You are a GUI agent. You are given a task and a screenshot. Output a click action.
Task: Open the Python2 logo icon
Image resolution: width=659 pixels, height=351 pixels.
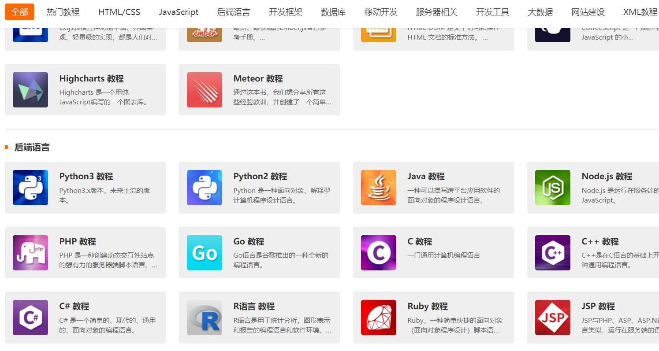click(205, 188)
